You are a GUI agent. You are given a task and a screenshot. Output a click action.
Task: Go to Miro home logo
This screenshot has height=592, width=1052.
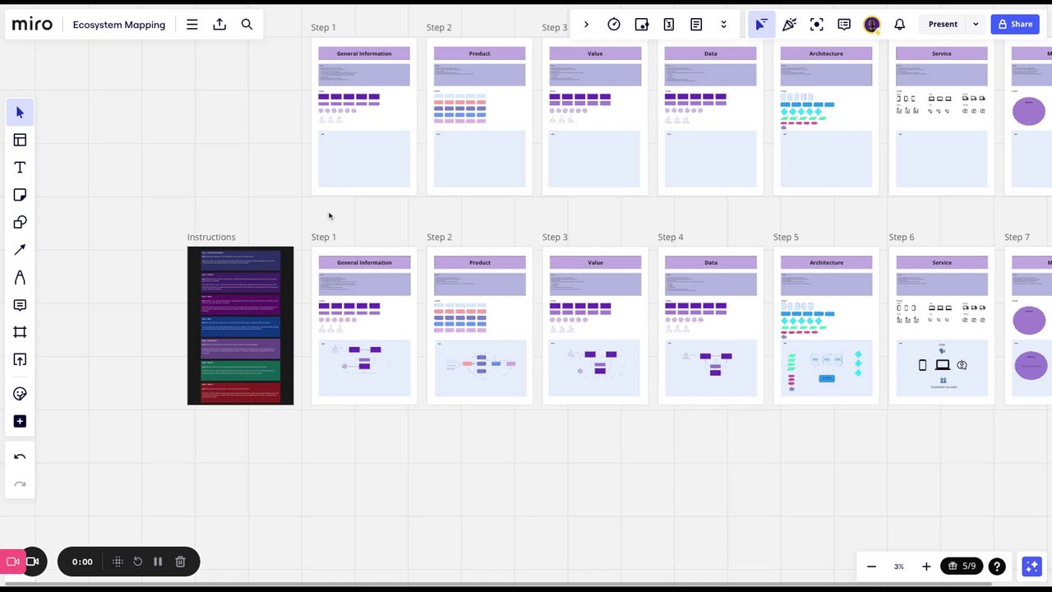tap(32, 25)
